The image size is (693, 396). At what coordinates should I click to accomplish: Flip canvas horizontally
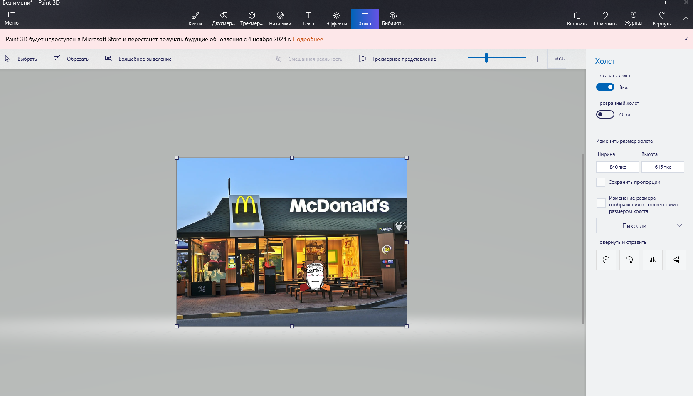653,260
